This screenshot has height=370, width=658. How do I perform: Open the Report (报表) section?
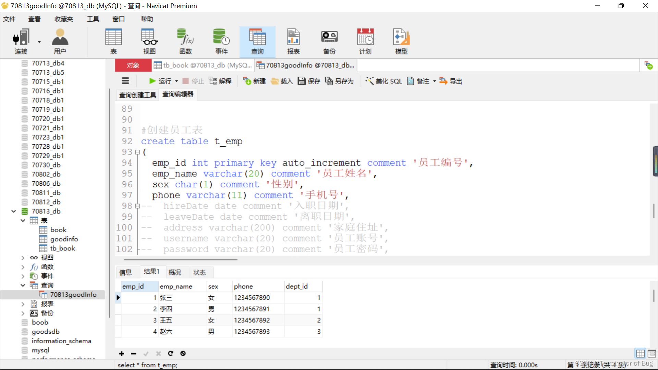[x=293, y=41]
